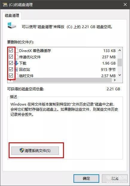The image size is (130, 186).
Task: Click the file list scroll down arrow
Action: (x=120, y=75)
